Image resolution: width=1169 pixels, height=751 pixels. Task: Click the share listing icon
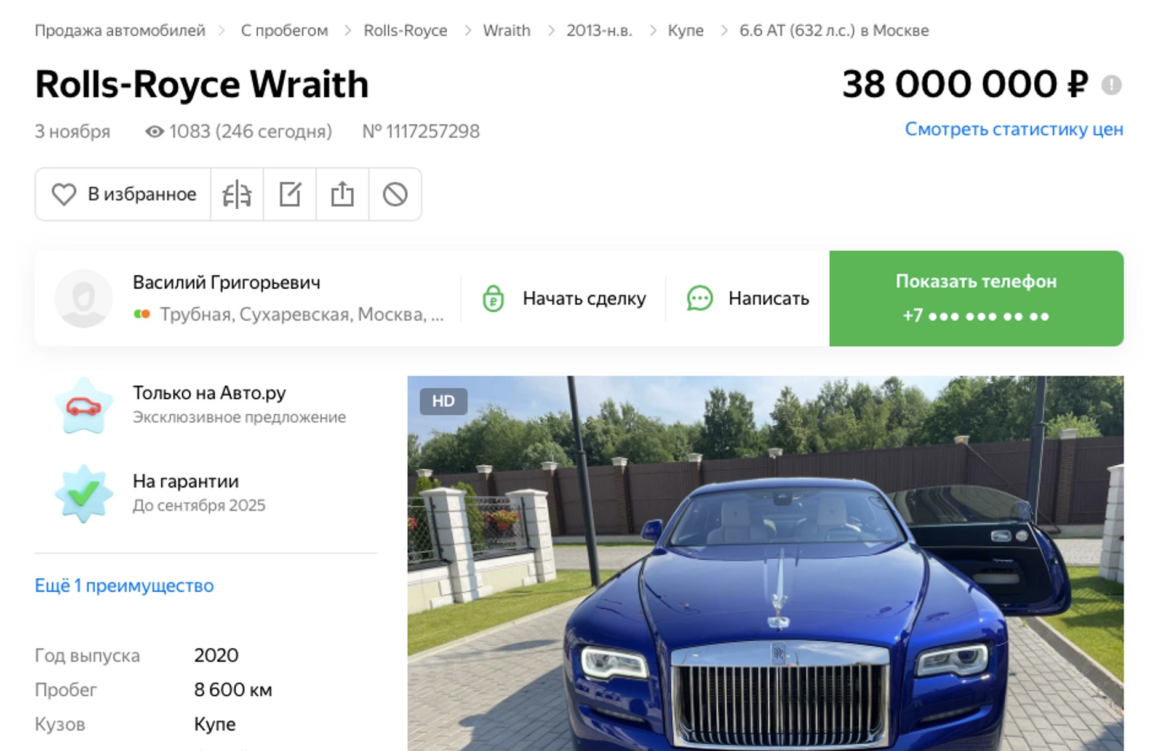coord(342,195)
